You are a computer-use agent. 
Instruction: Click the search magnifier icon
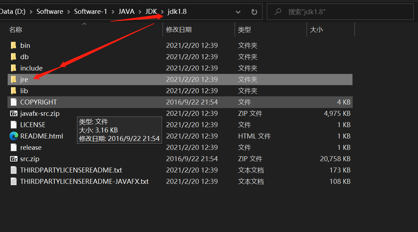(x=278, y=11)
